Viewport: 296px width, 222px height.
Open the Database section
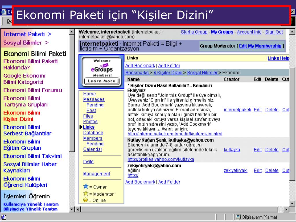pos(93,133)
